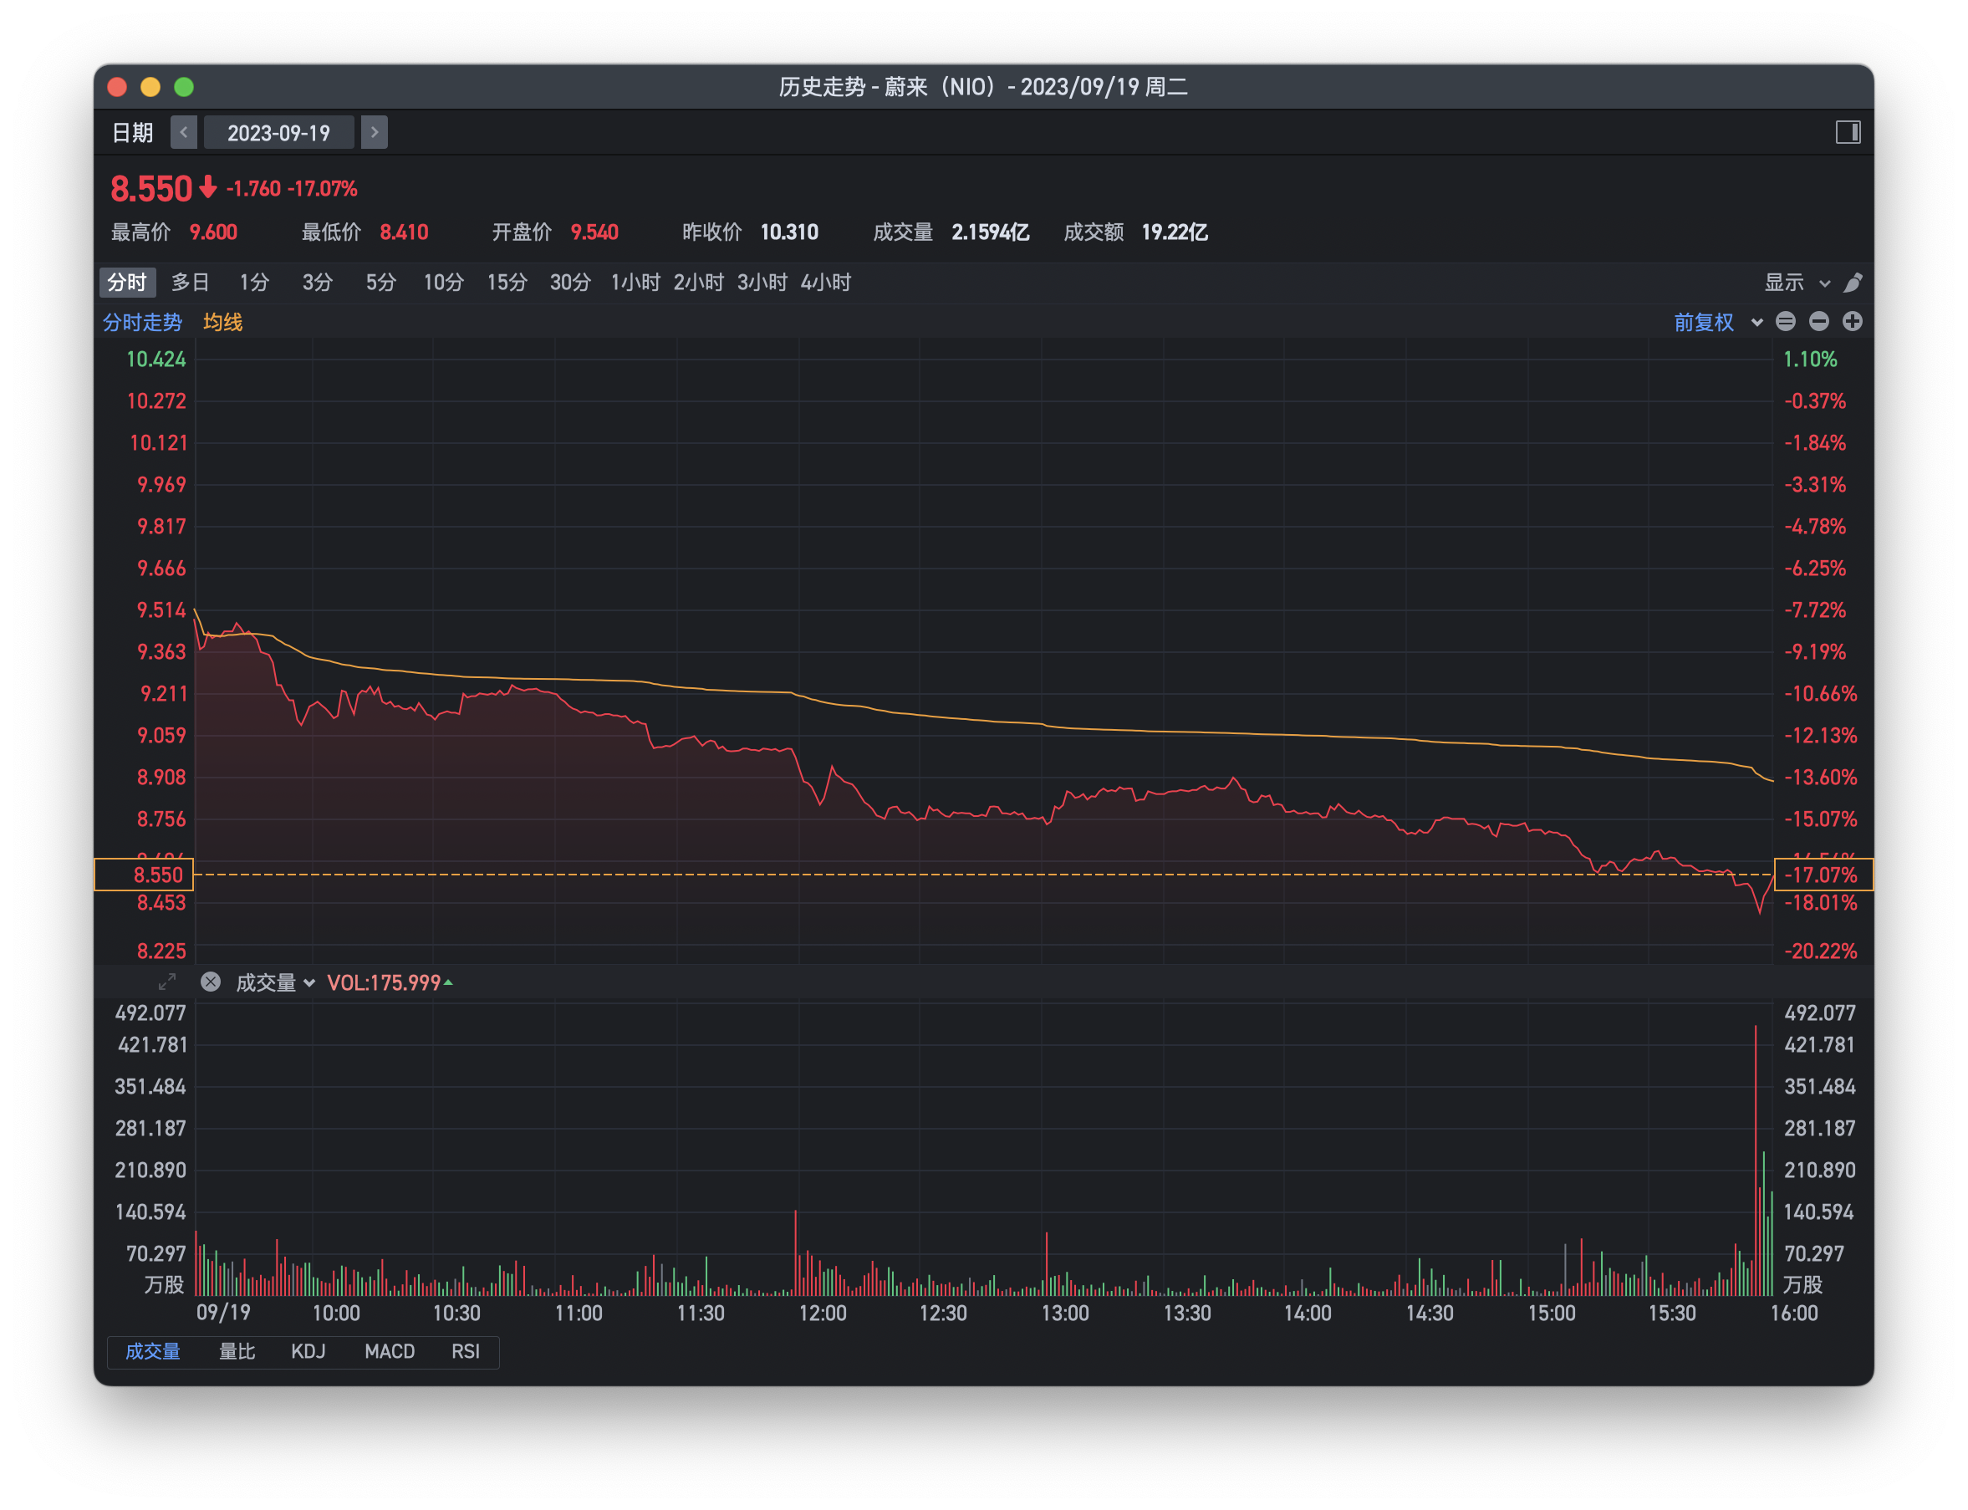Click the -17.07% marker on right axis
The width and height of the screenshot is (1968, 1510).
[1823, 875]
